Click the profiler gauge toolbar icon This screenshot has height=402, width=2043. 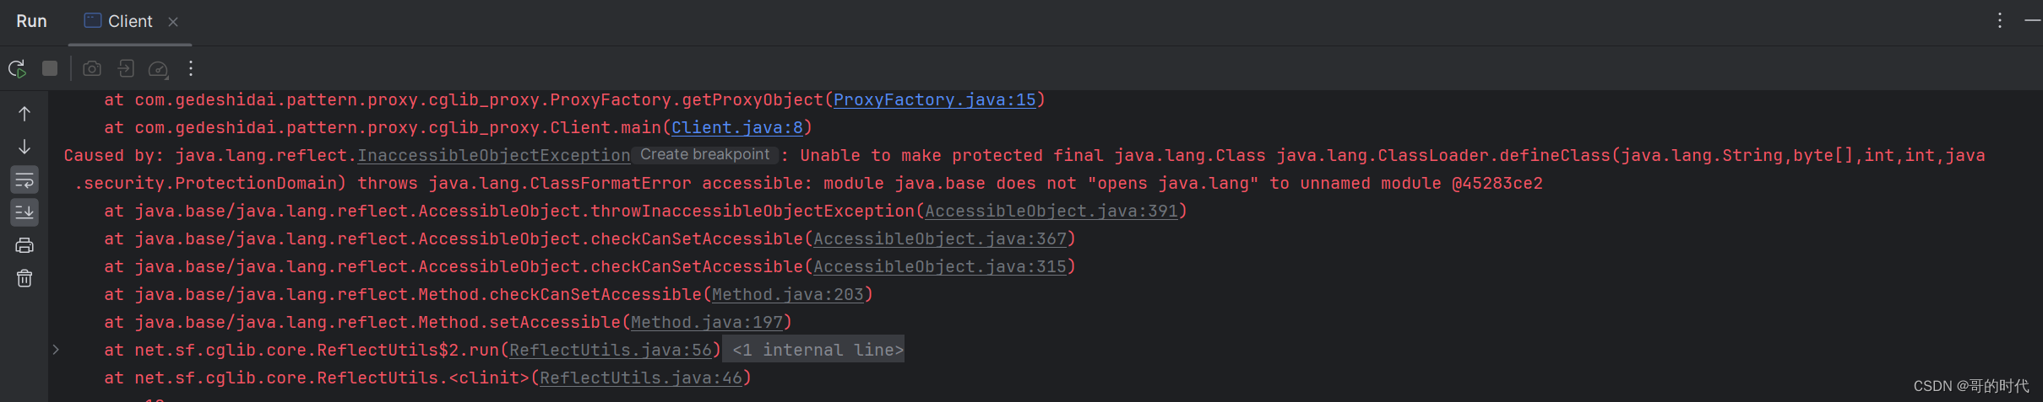tap(158, 69)
